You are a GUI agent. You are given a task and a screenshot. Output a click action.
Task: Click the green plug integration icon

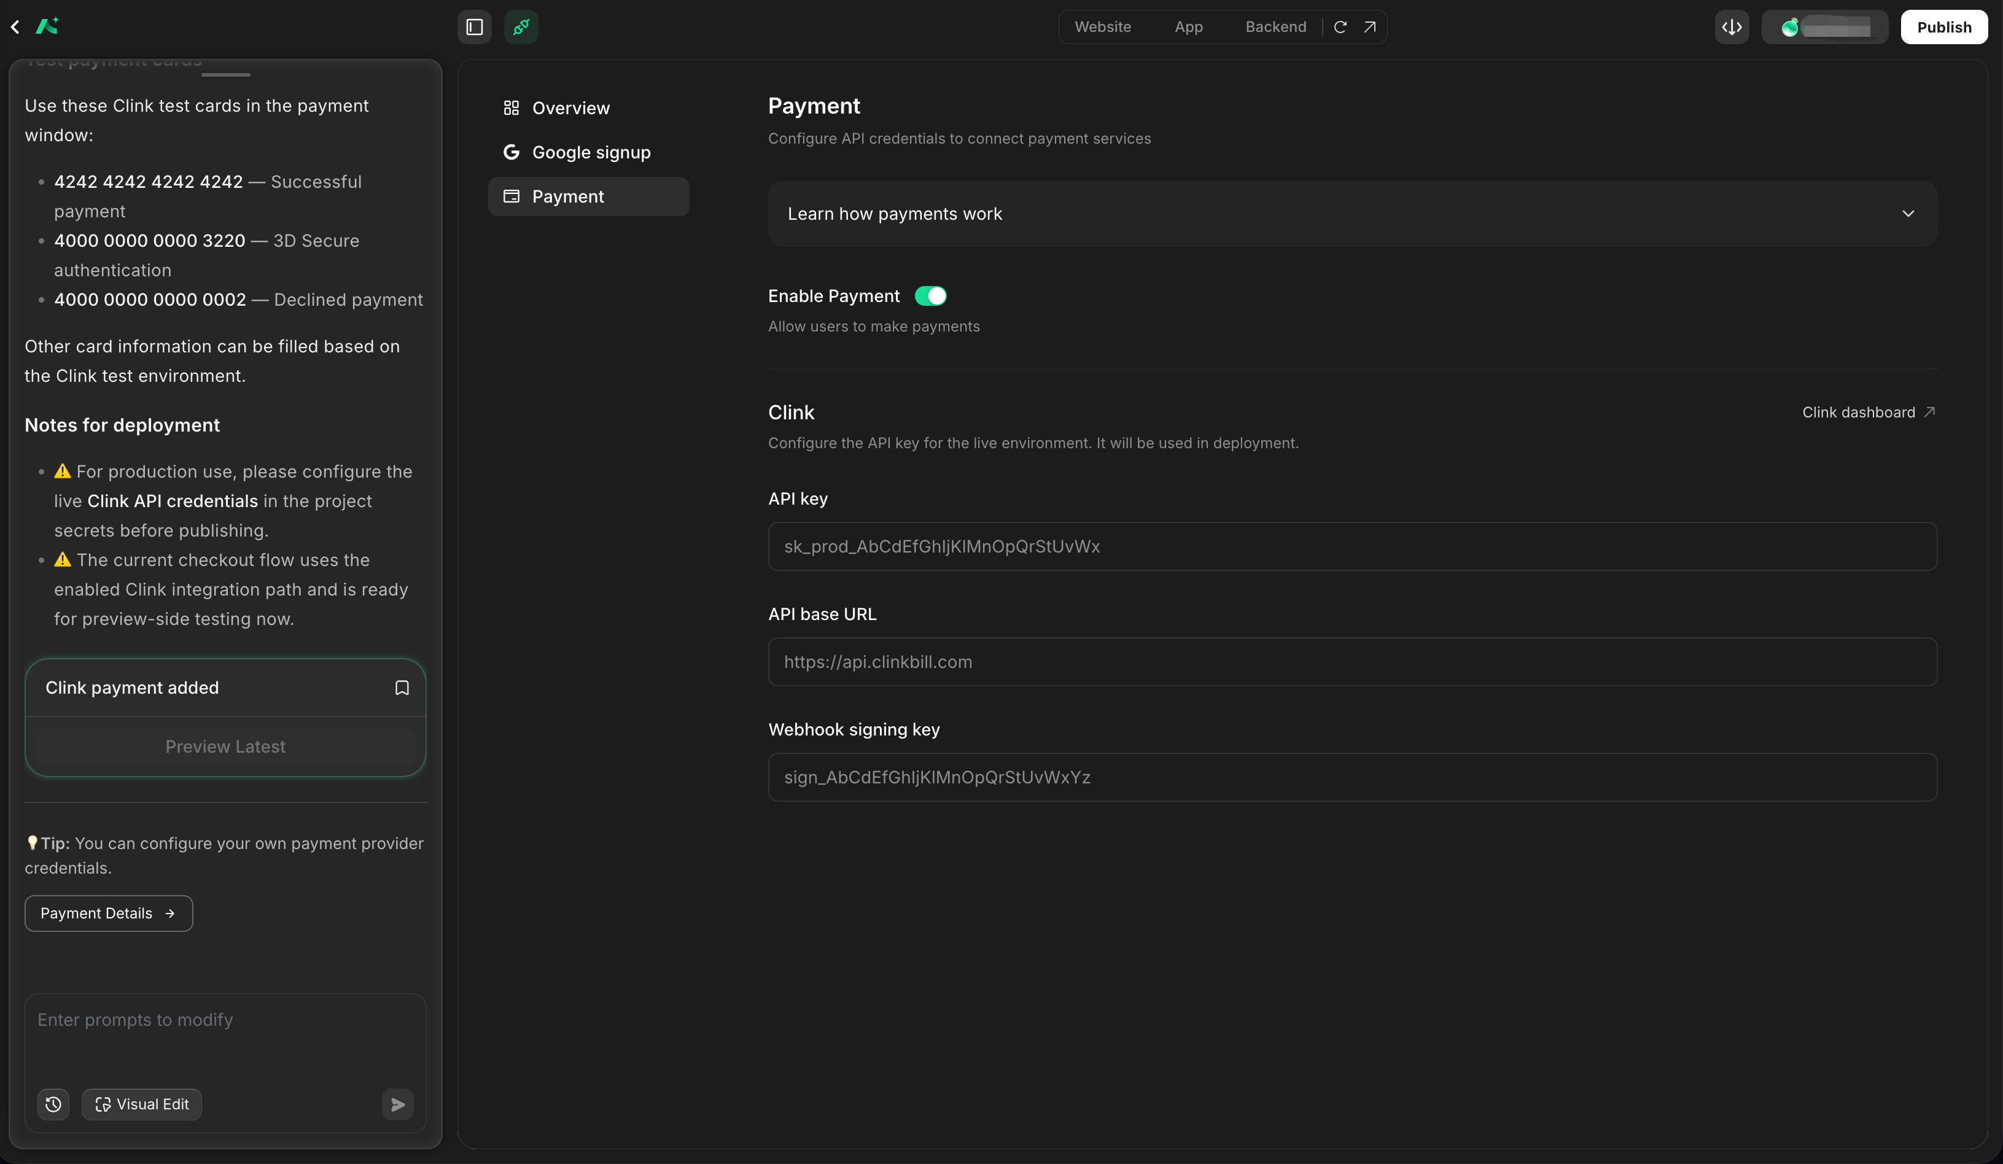tap(521, 27)
